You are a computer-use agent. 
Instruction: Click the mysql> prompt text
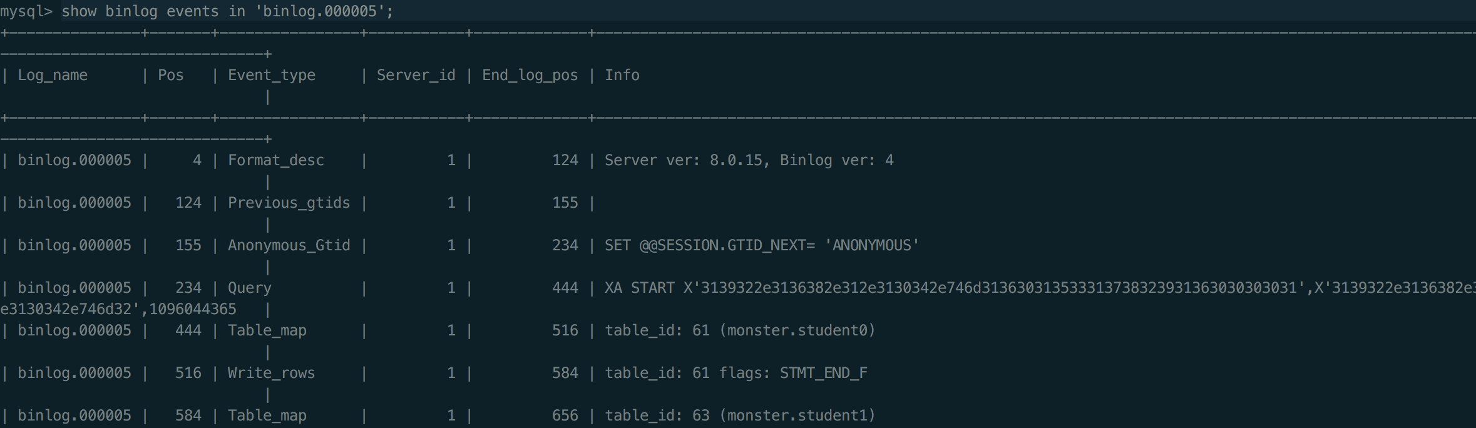click(26, 11)
